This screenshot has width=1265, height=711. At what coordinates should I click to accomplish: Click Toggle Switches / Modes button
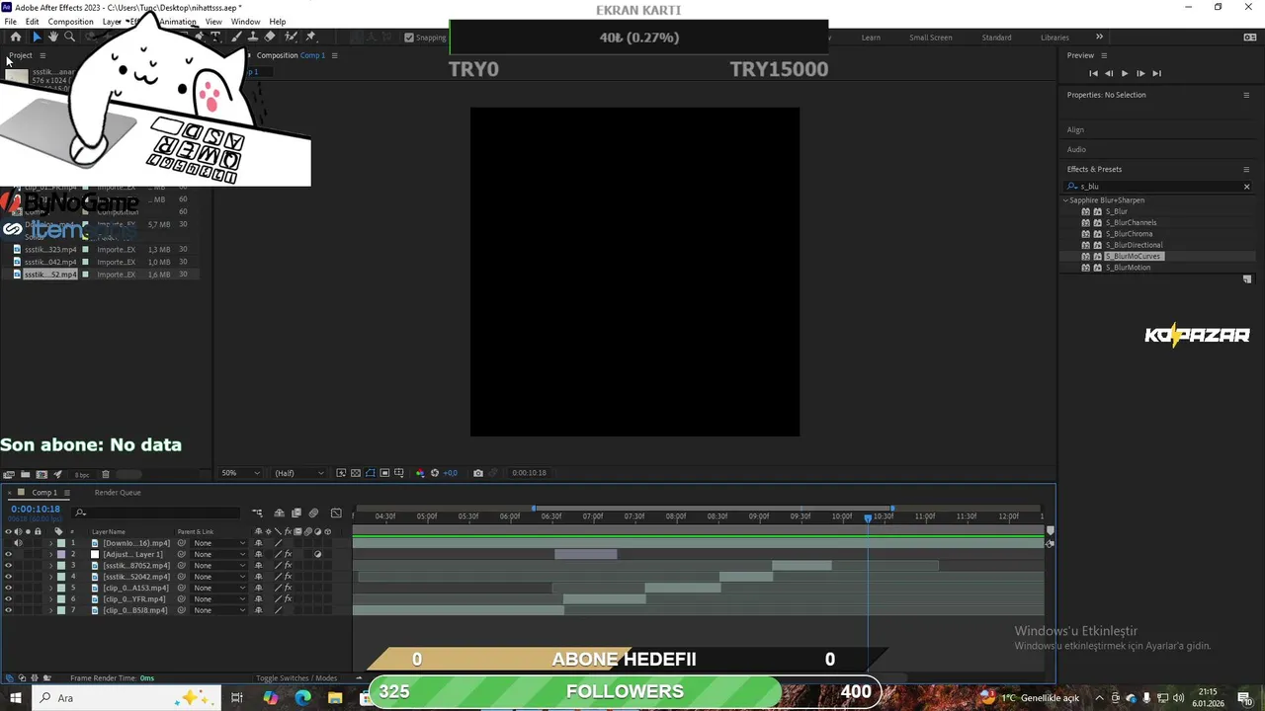pyautogui.click(x=296, y=678)
